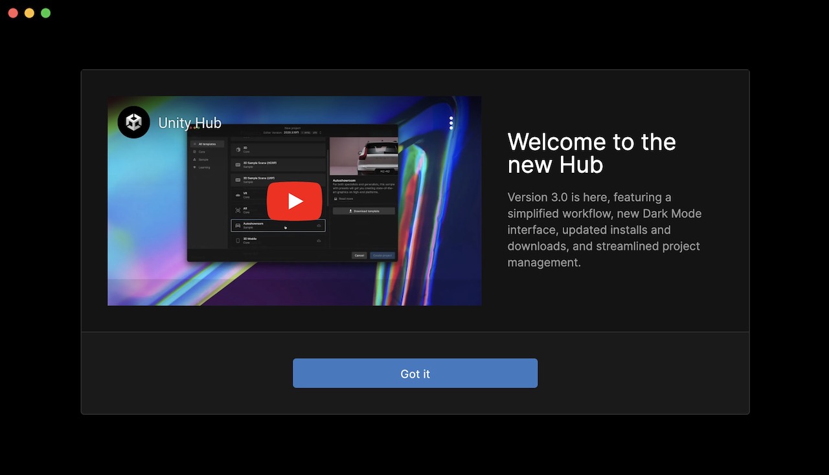Click the 3D template cube icon in the preview
The height and width of the screenshot is (475, 829).
[x=238, y=149]
